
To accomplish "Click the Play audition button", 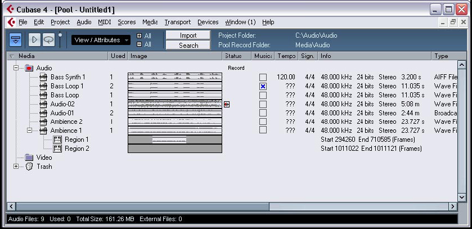I will [x=35, y=40].
